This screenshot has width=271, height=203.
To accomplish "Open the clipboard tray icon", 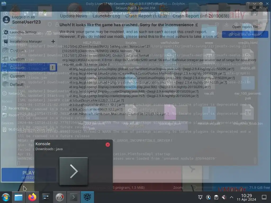I will pos(216,197).
